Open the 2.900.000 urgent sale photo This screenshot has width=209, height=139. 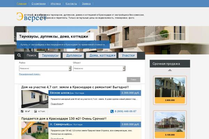pyautogui.click(x=170, y=87)
